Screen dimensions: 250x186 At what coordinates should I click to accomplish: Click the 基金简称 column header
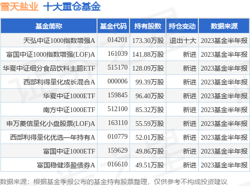49,26
